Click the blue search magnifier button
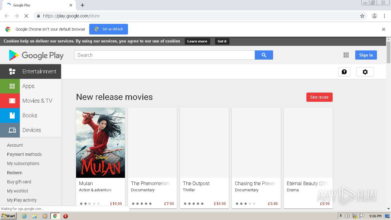 [x=264, y=55]
